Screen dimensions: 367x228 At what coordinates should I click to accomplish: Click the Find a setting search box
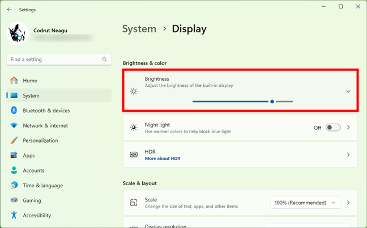coord(54,59)
